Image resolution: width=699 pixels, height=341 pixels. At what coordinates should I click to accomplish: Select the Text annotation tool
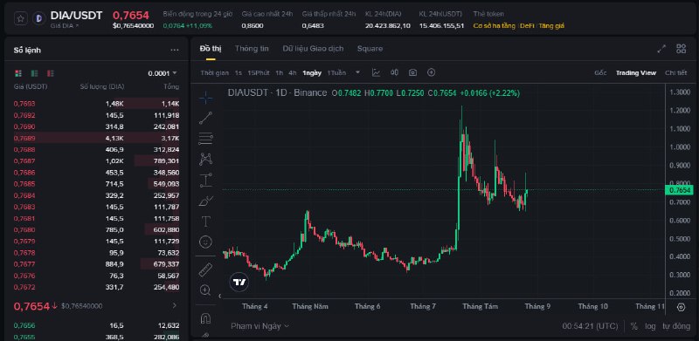tap(205, 222)
